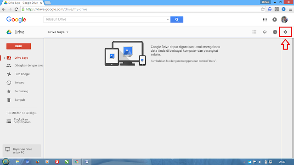Viewport: 294px width, 165px height.
Task: Reload the page
Action: [16, 9]
